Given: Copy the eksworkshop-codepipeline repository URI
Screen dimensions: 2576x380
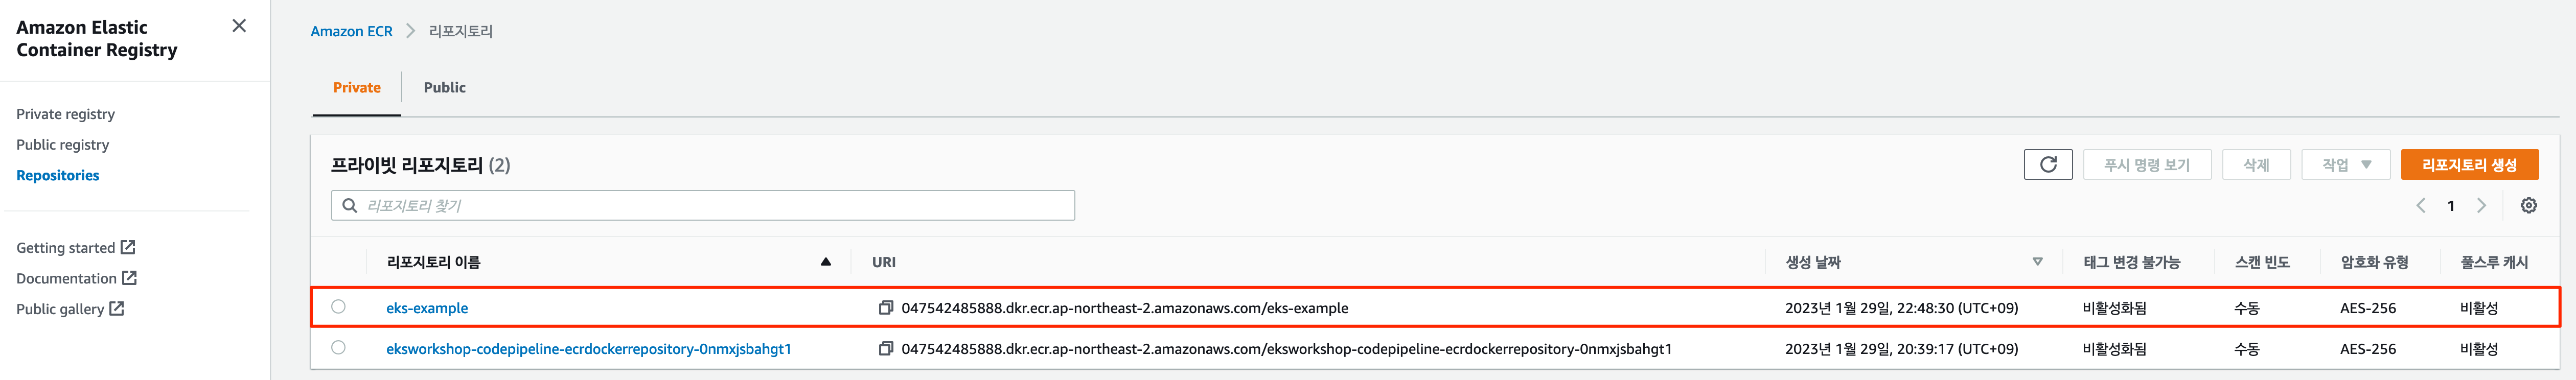Looking at the screenshot, I should (885, 349).
